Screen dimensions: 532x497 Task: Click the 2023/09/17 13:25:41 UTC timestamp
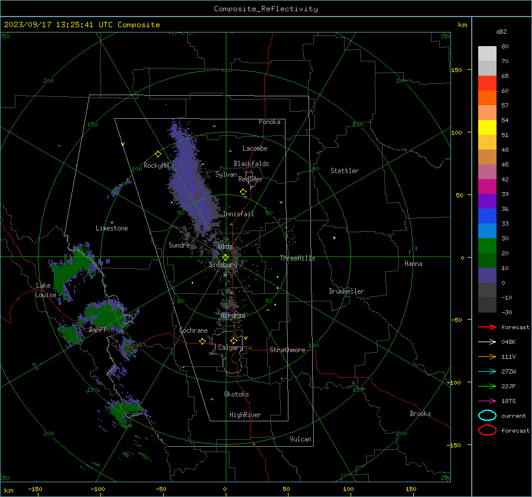tap(49, 25)
